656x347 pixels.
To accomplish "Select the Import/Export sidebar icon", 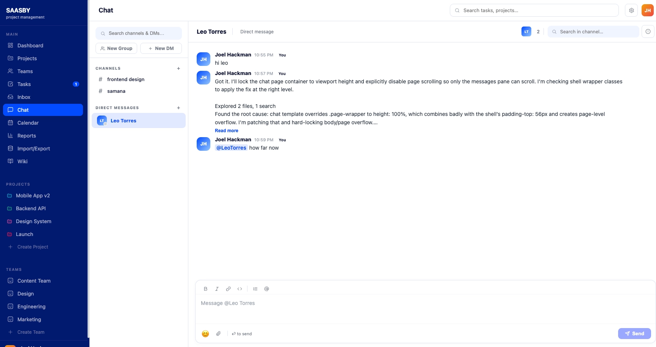I will click(11, 148).
